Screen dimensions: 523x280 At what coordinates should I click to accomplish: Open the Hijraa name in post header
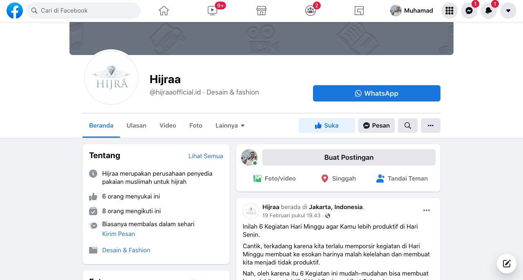(270, 207)
